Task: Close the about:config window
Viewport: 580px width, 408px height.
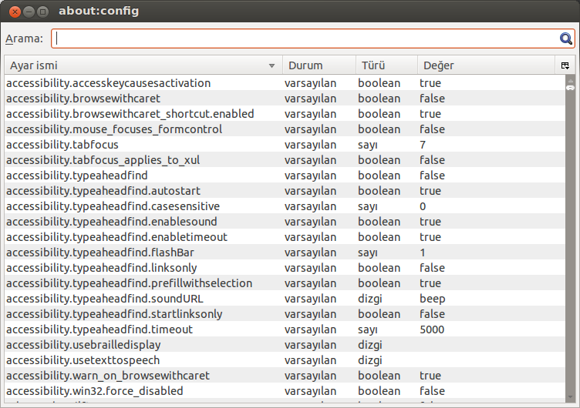Action: click(x=15, y=12)
